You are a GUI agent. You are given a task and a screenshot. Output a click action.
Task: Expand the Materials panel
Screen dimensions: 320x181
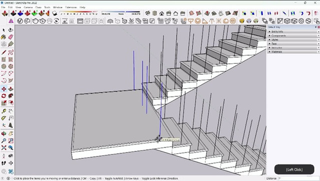(293, 52)
